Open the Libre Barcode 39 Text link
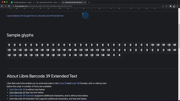 [19, 93]
